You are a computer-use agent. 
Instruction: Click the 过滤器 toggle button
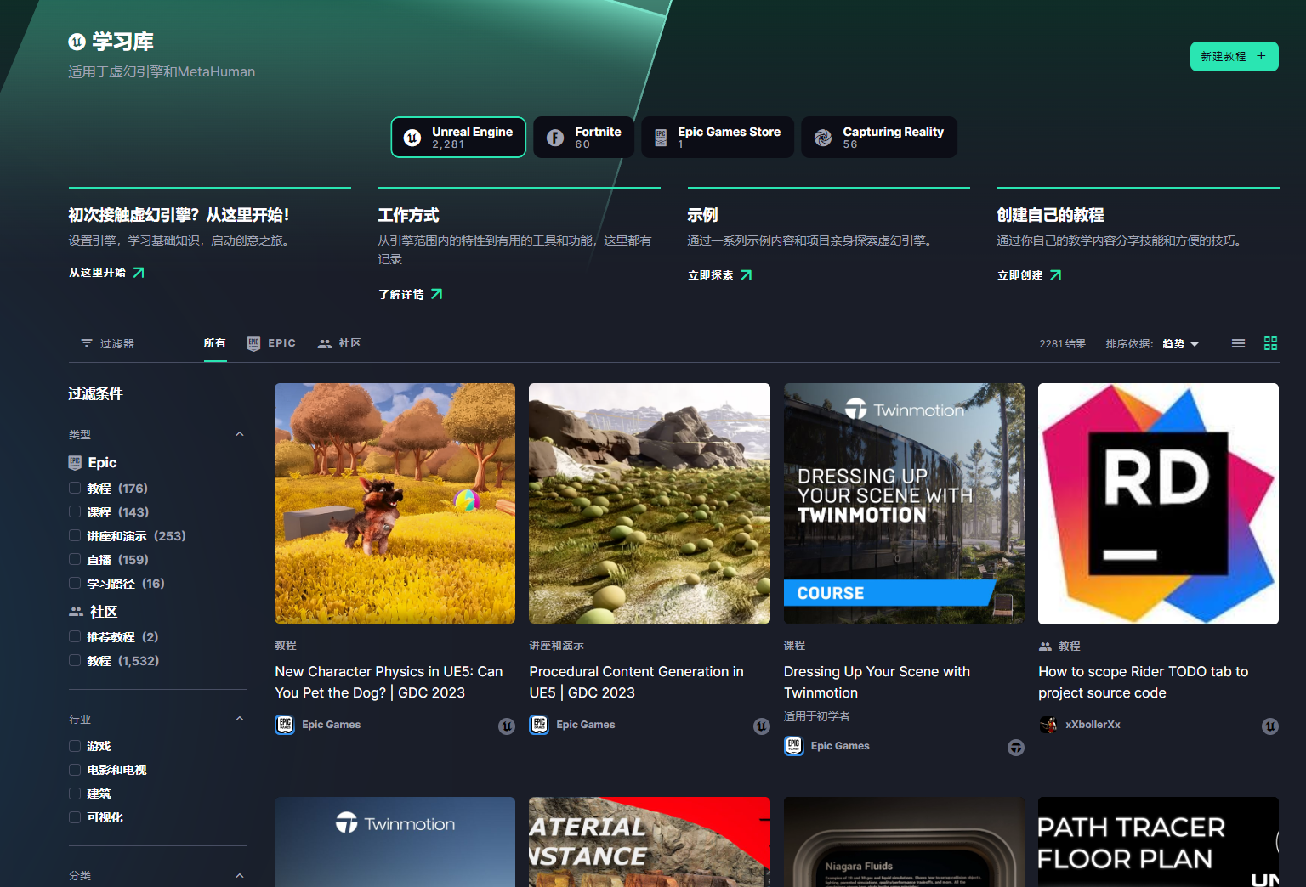[107, 343]
